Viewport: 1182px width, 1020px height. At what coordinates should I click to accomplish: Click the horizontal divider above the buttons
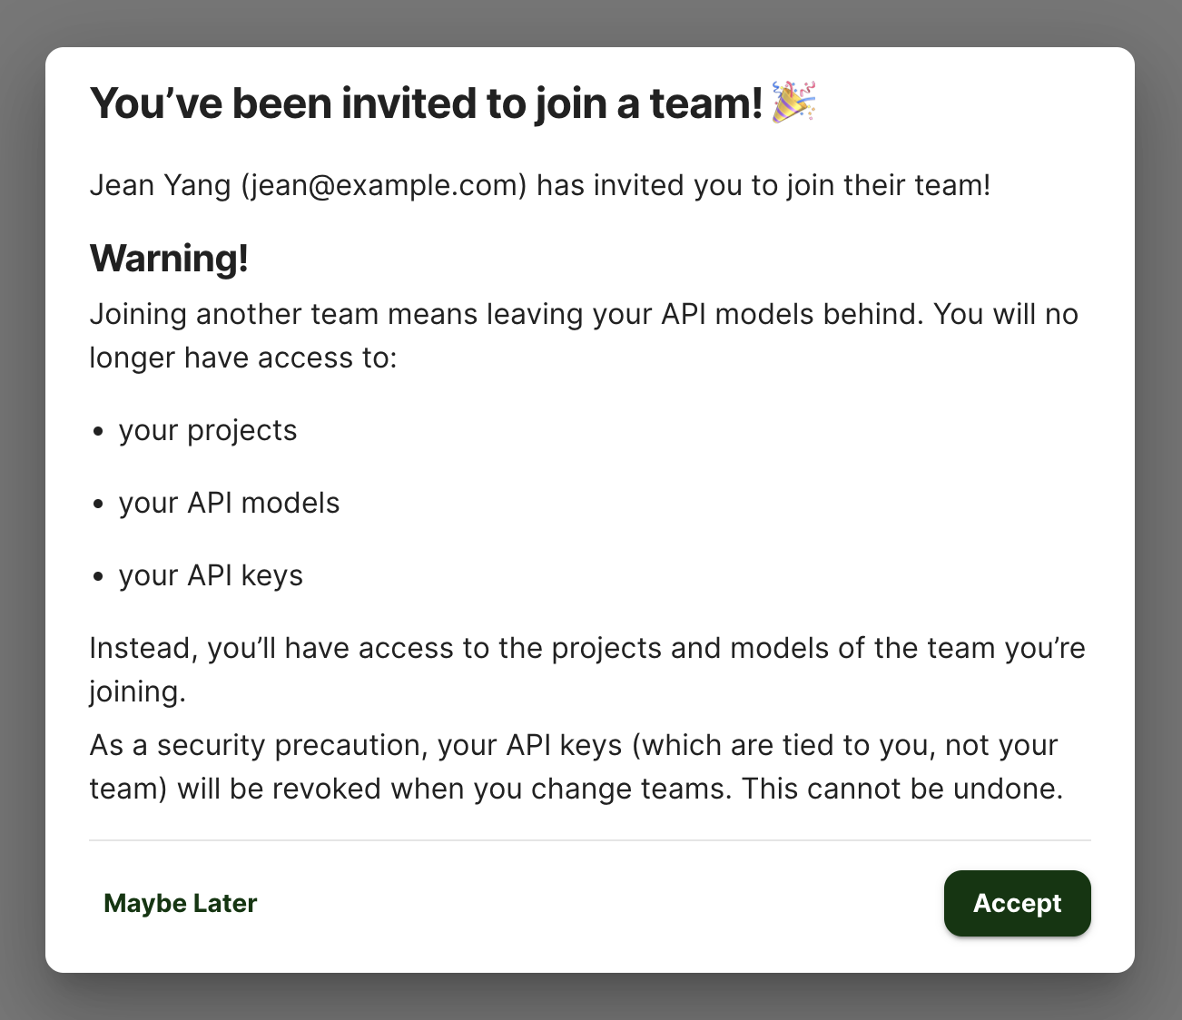coord(590,840)
